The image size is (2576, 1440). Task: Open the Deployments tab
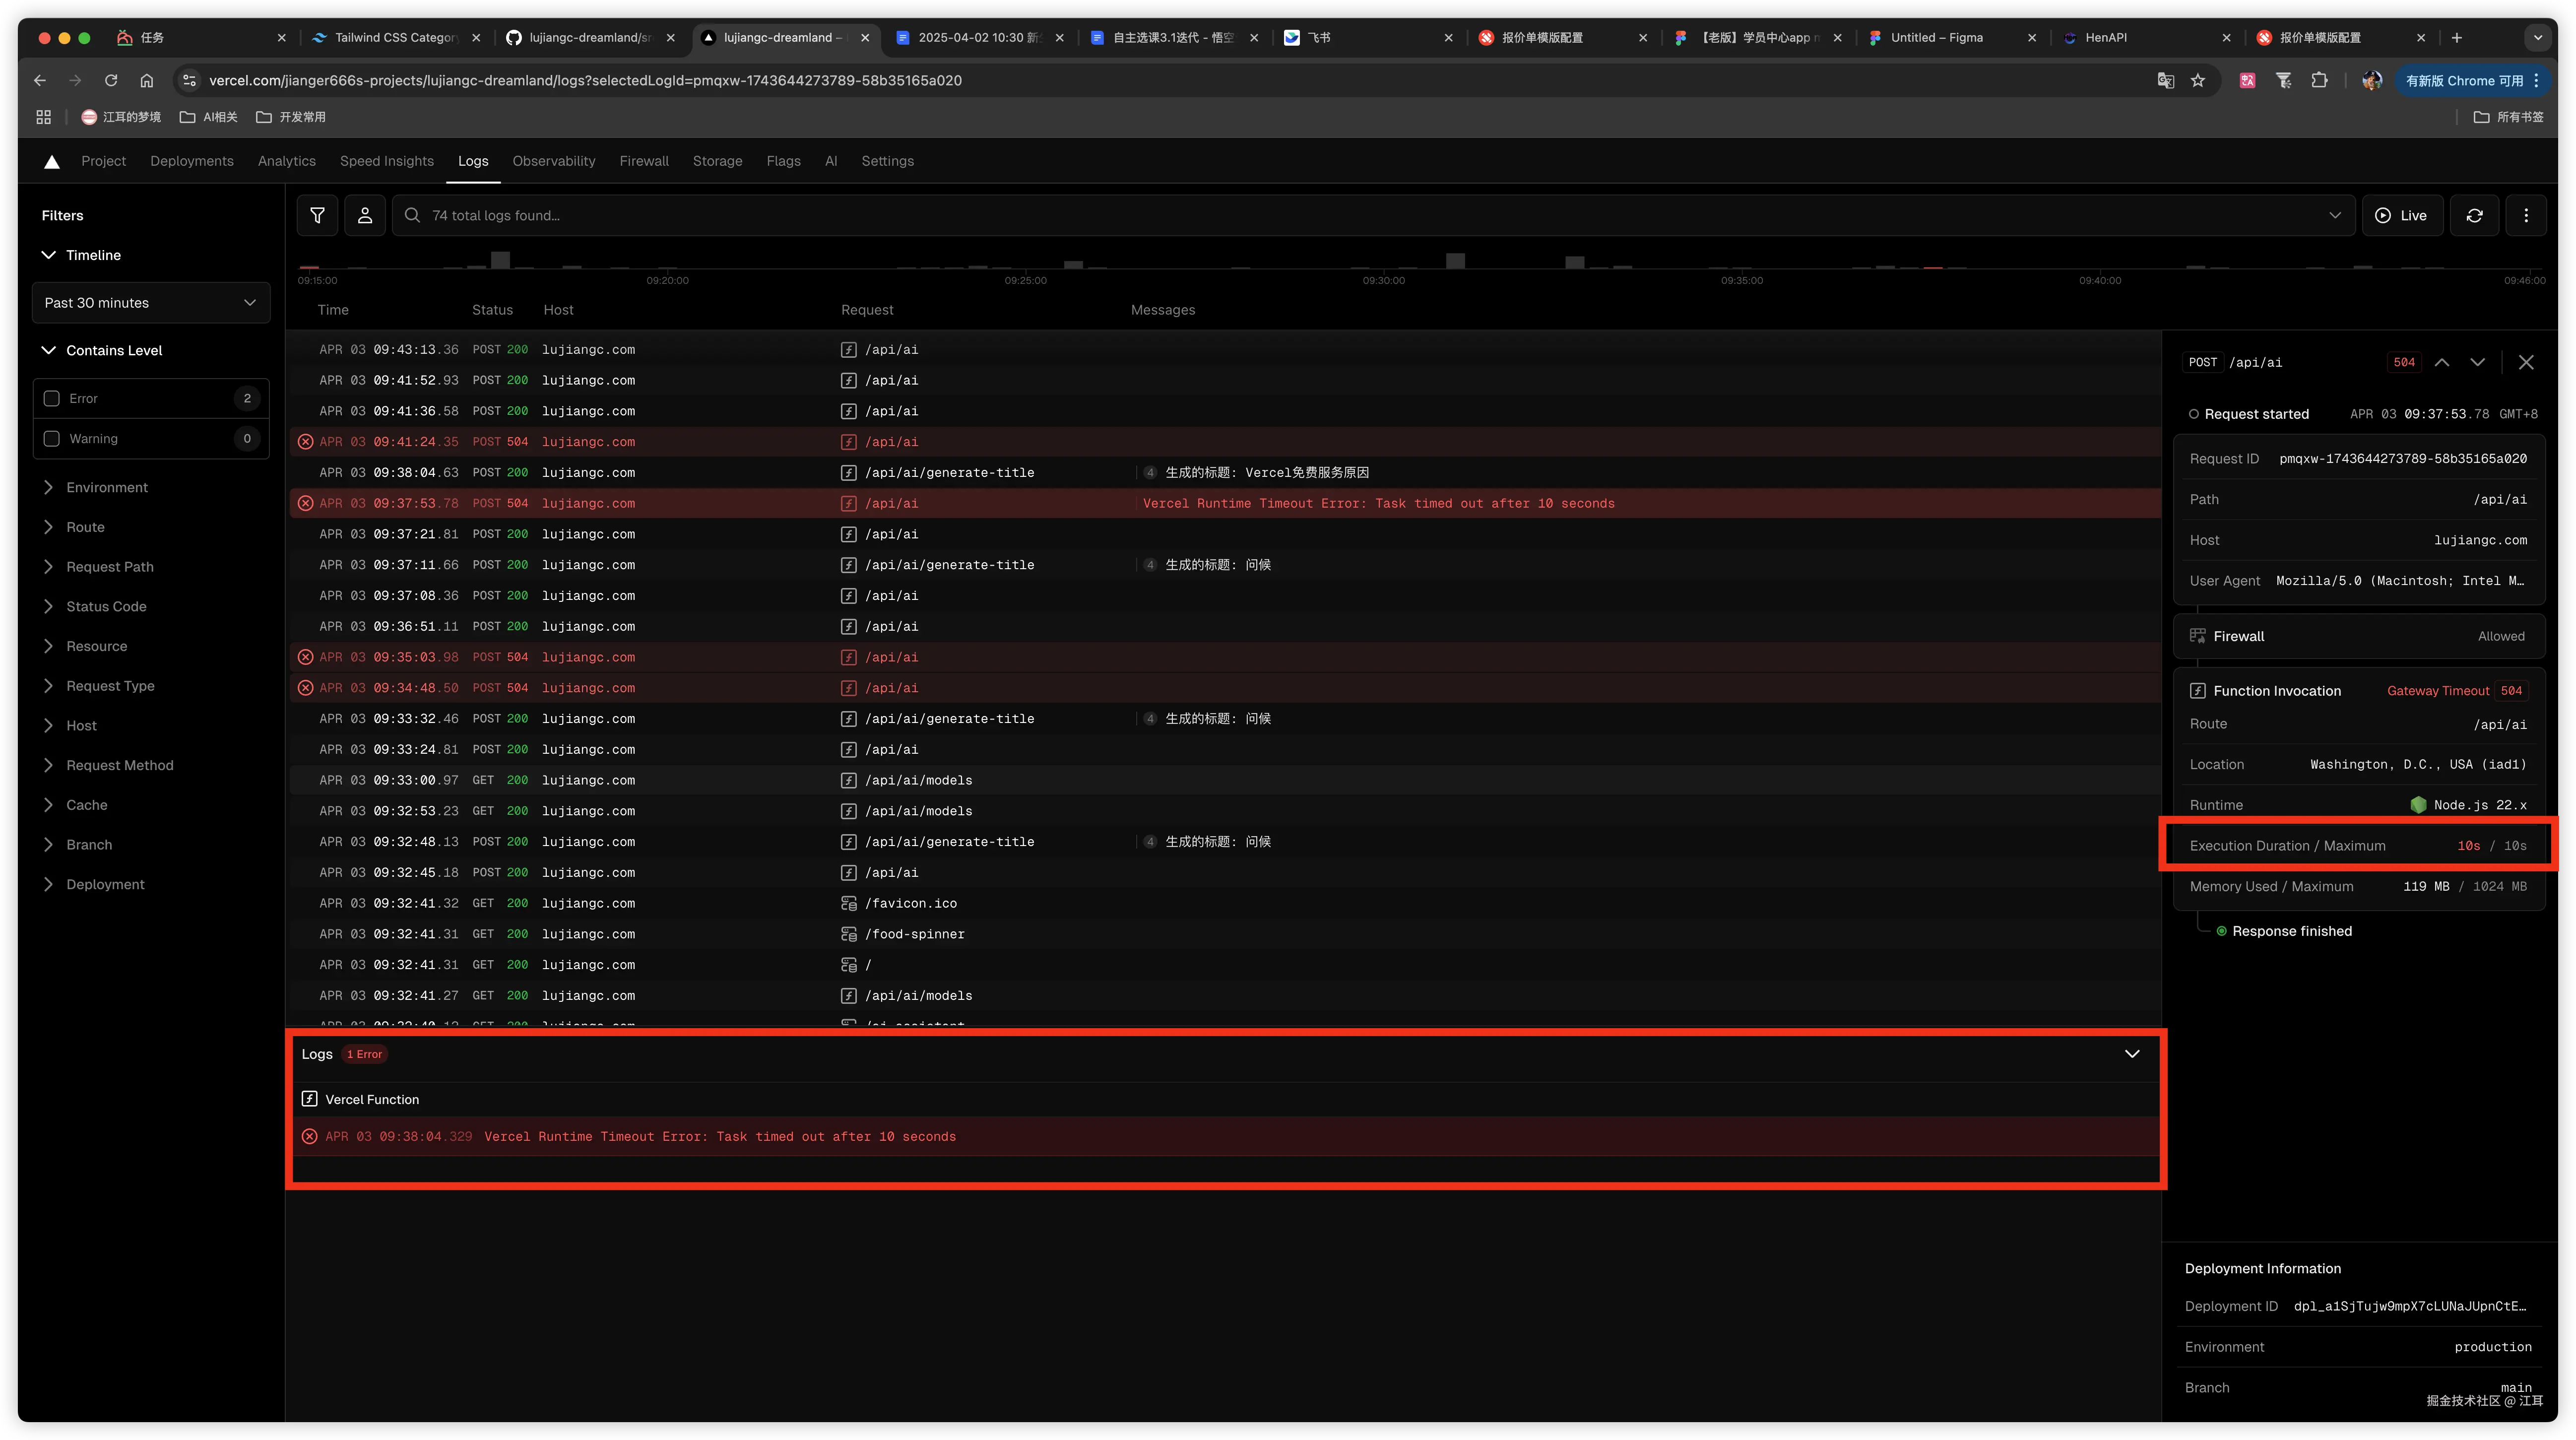(x=191, y=161)
